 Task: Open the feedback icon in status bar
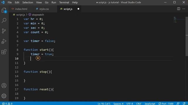tap(178, 104)
